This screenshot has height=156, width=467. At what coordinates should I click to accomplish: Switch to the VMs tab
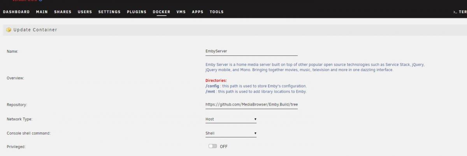pos(181,12)
